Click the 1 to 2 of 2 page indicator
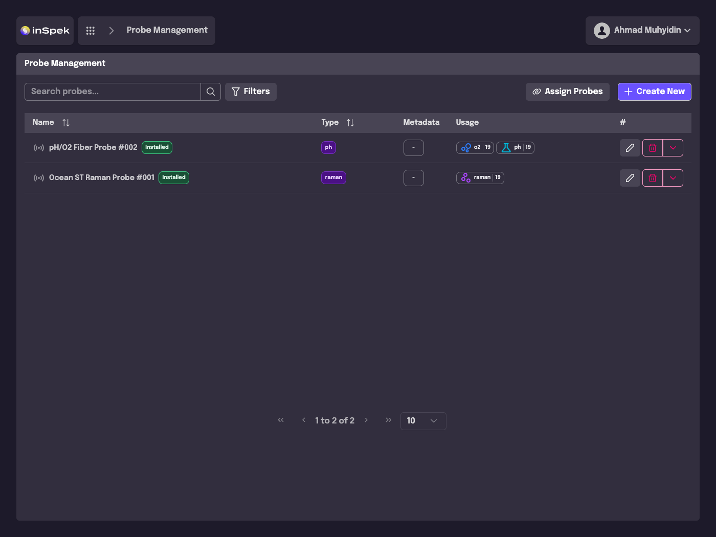Image resolution: width=716 pixels, height=537 pixels. tap(335, 420)
